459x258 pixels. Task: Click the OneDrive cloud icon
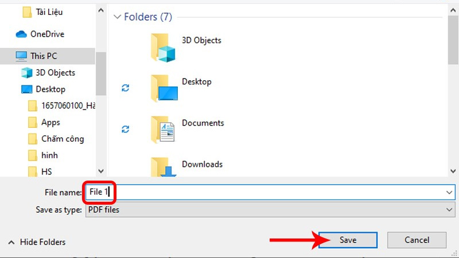click(21, 34)
